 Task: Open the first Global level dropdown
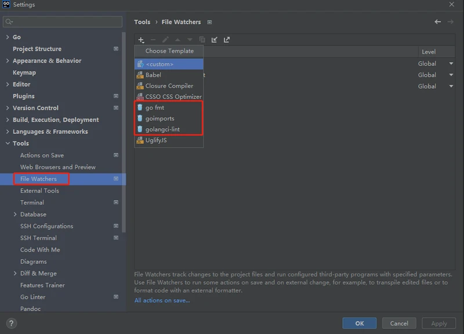(x=451, y=64)
